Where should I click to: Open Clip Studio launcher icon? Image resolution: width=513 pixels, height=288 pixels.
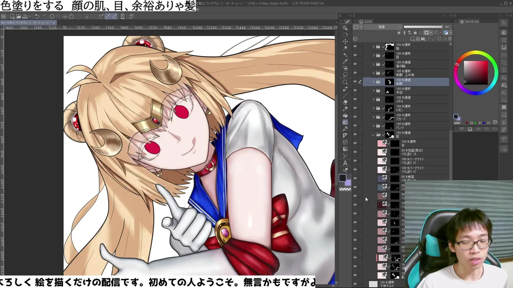coord(3,16)
